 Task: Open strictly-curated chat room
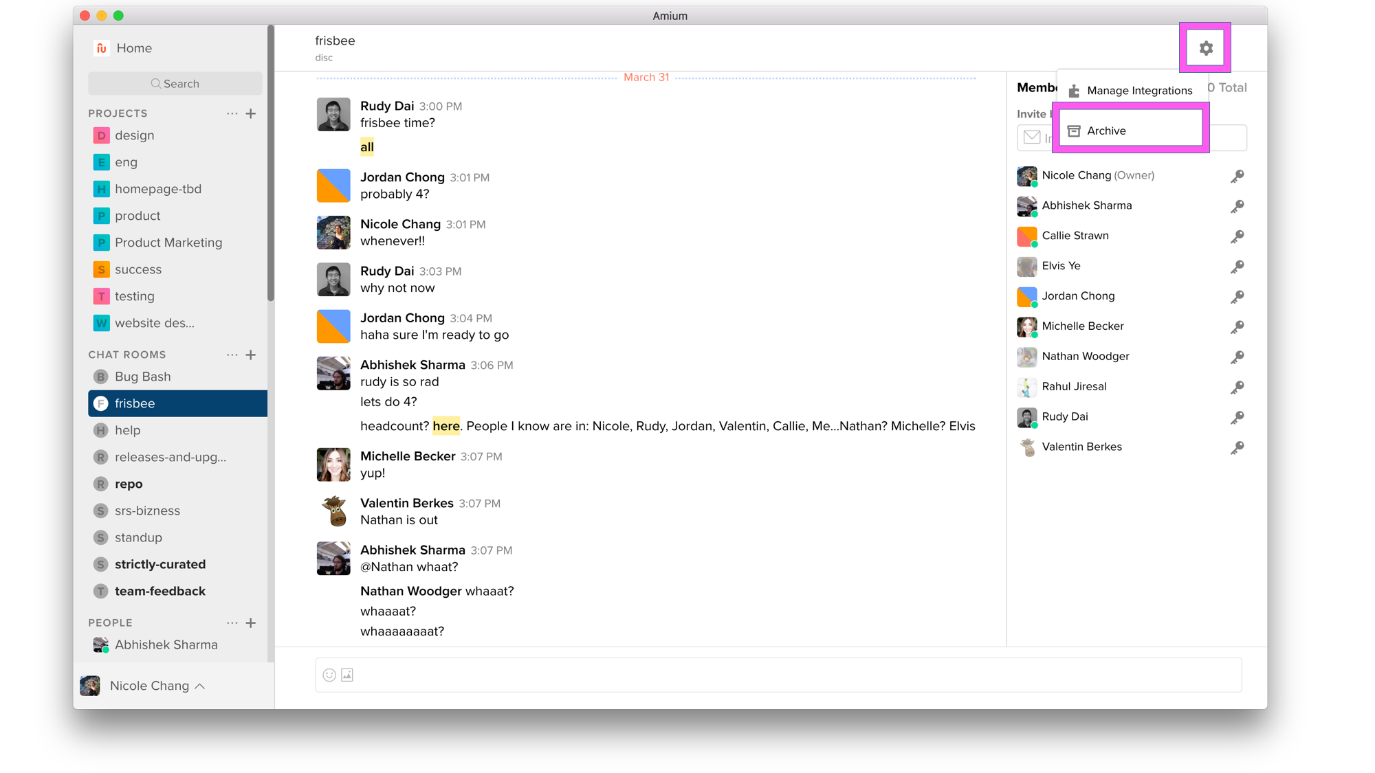177,564
